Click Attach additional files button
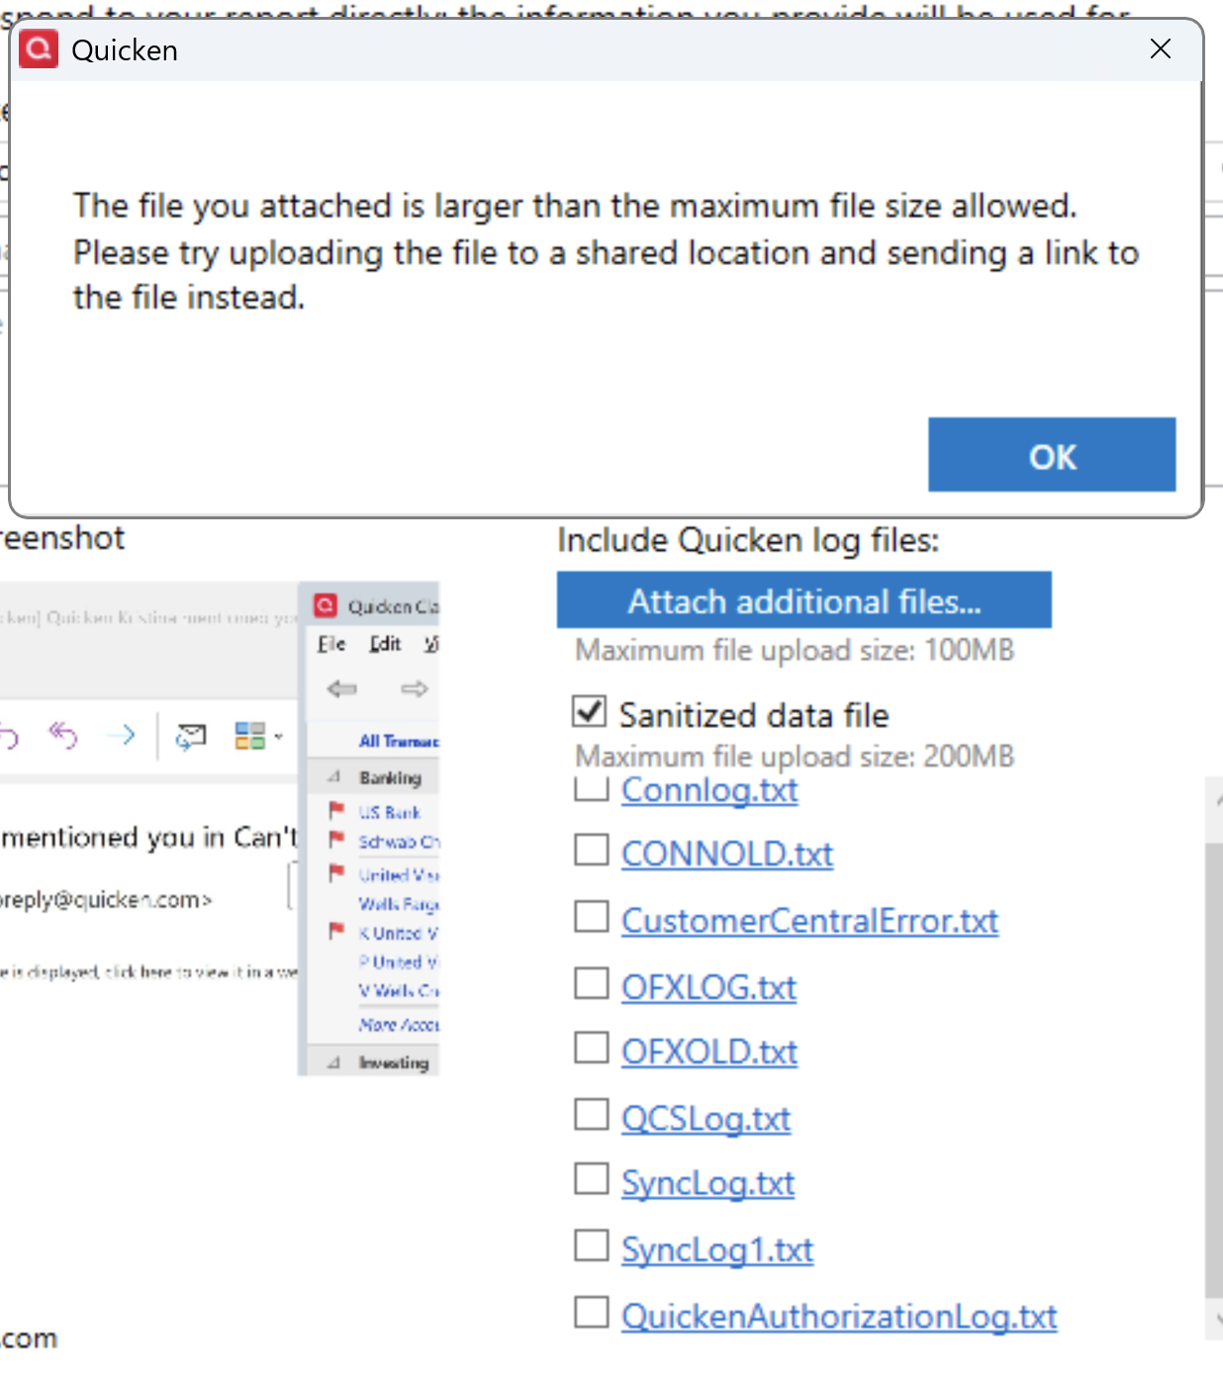Image resolution: width=1223 pixels, height=1374 pixels. coord(803,600)
